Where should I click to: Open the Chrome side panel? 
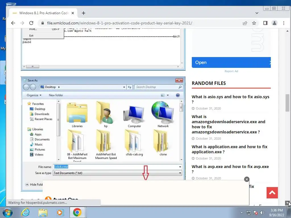[x=265, y=23]
